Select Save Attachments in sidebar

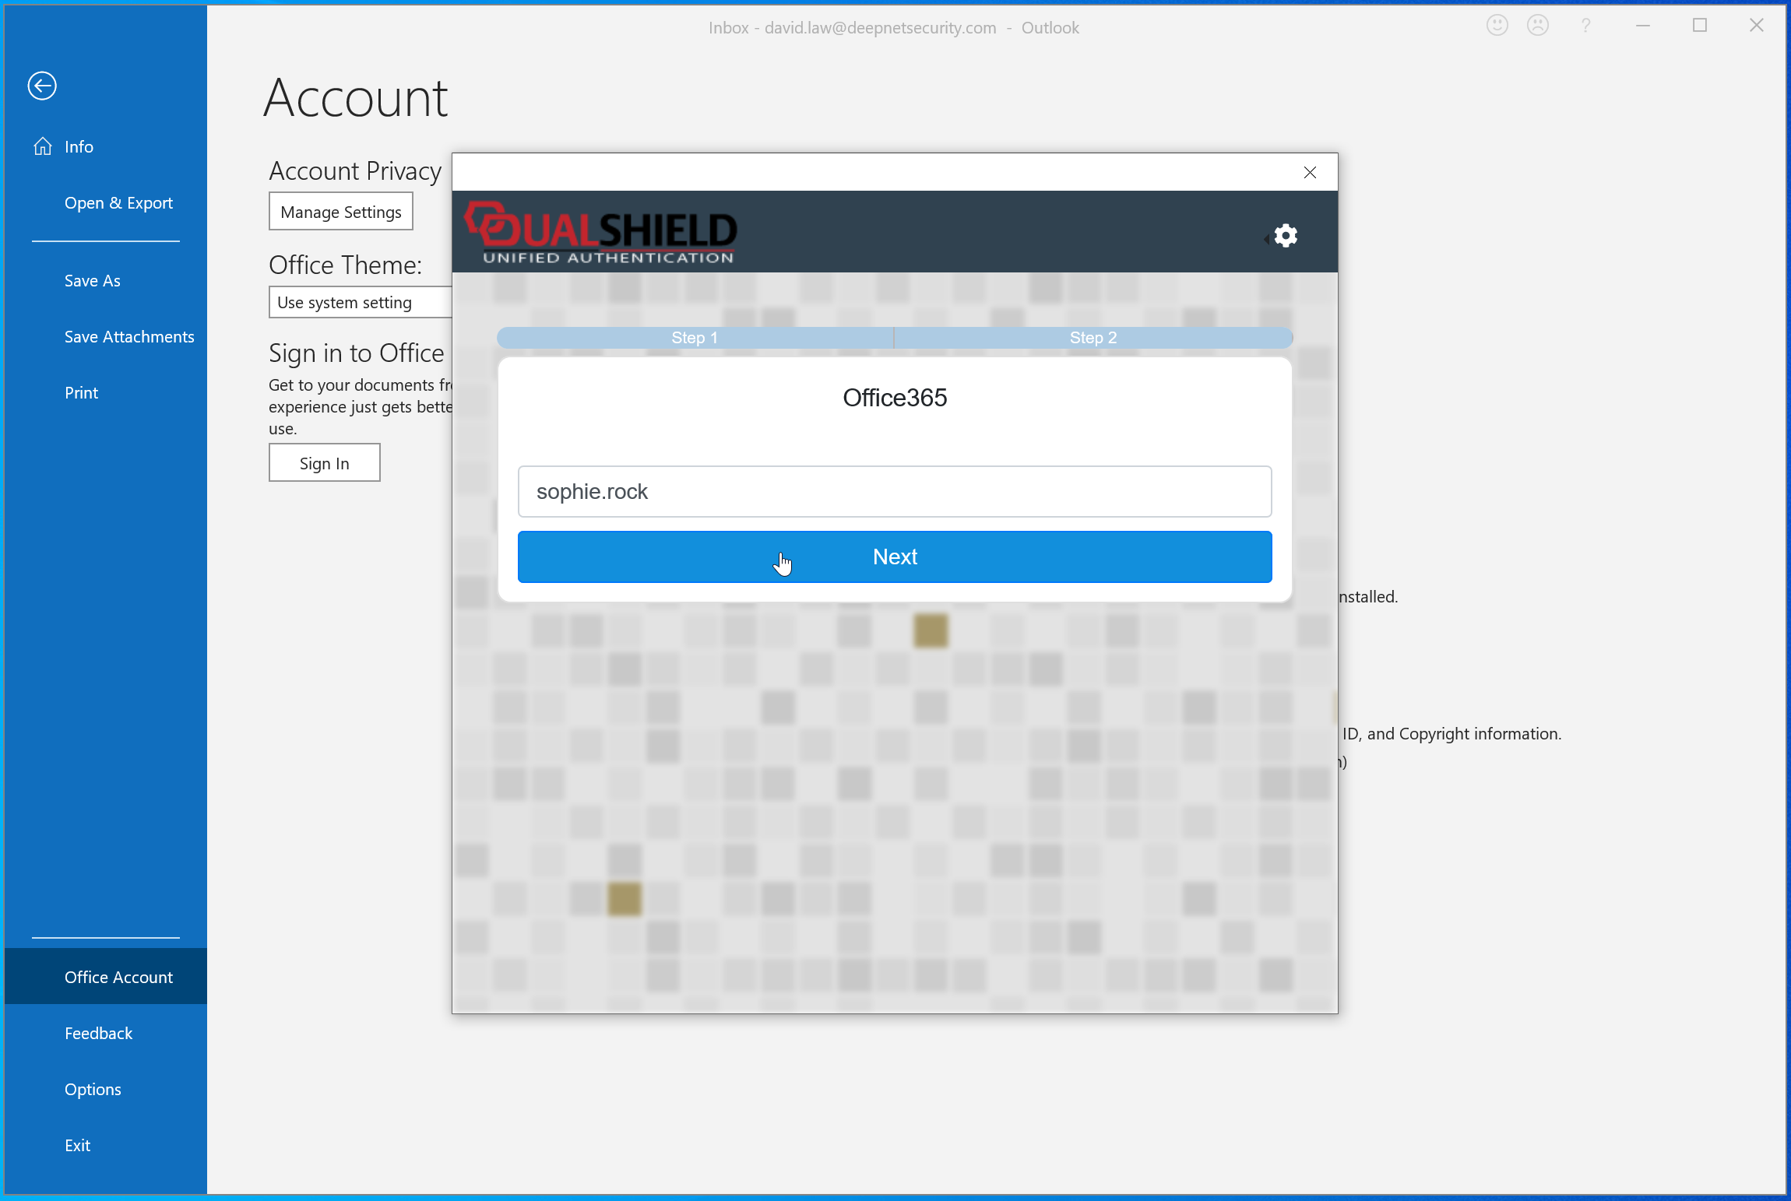coord(129,337)
